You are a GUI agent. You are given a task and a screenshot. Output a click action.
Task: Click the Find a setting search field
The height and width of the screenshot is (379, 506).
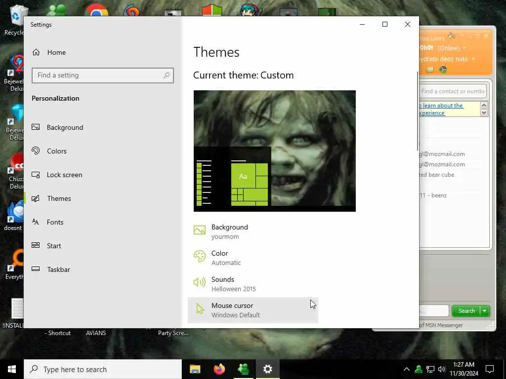pyautogui.click(x=103, y=76)
